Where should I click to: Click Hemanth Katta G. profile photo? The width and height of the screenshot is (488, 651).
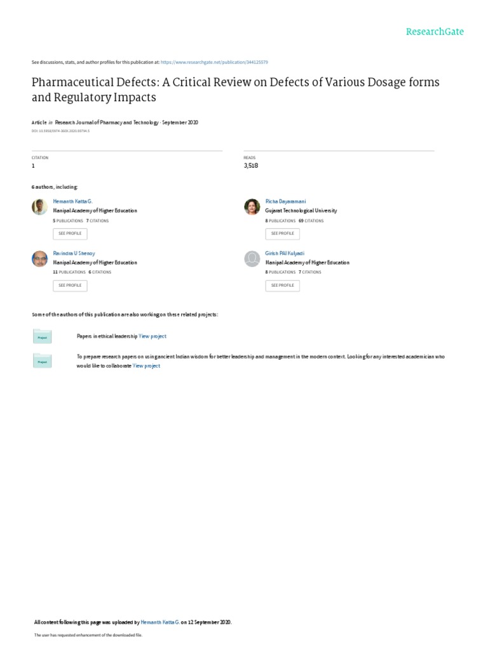click(39, 207)
